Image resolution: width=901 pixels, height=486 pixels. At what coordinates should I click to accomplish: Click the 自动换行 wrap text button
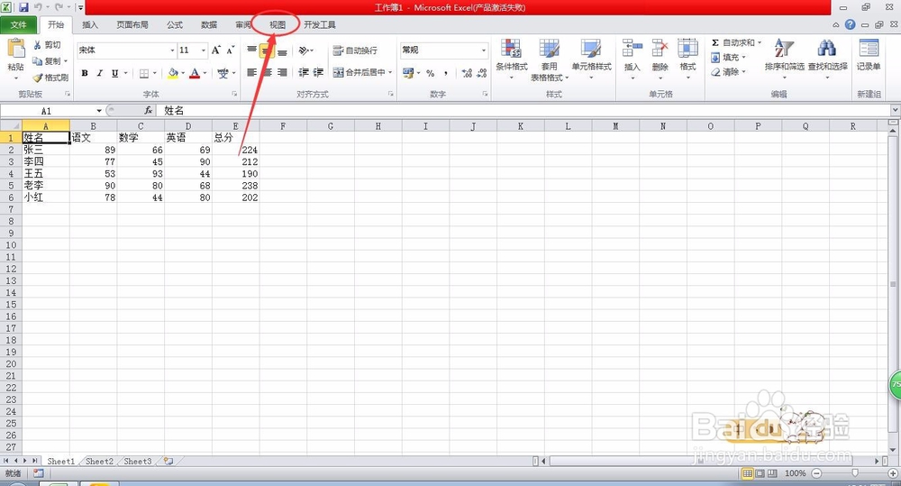click(355, 50)
